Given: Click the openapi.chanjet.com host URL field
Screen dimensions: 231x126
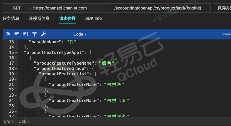Looking at the screenshot, I should pyautogui.click(x=71, y=8).
